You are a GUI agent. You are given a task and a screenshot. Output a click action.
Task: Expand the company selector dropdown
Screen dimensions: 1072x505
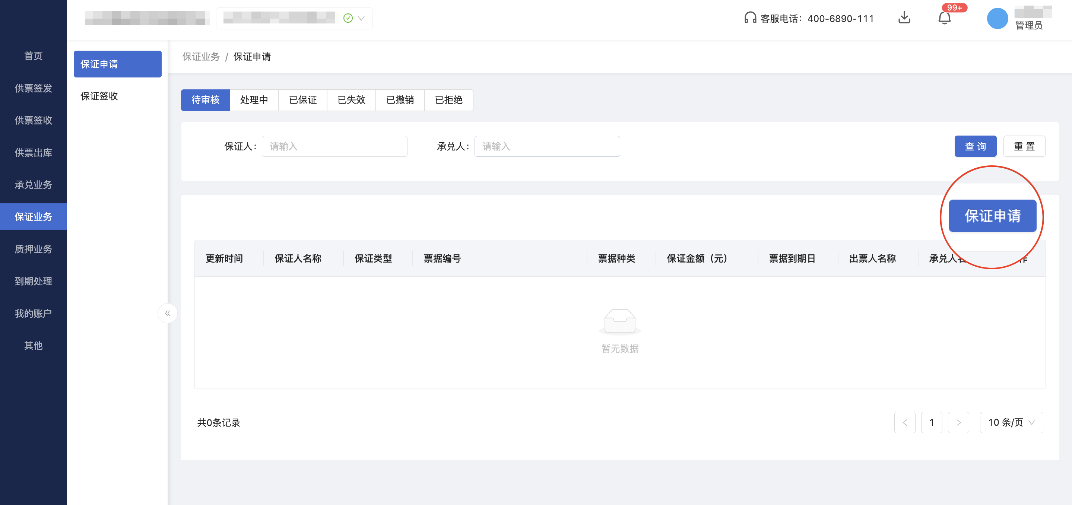point(361,18)
